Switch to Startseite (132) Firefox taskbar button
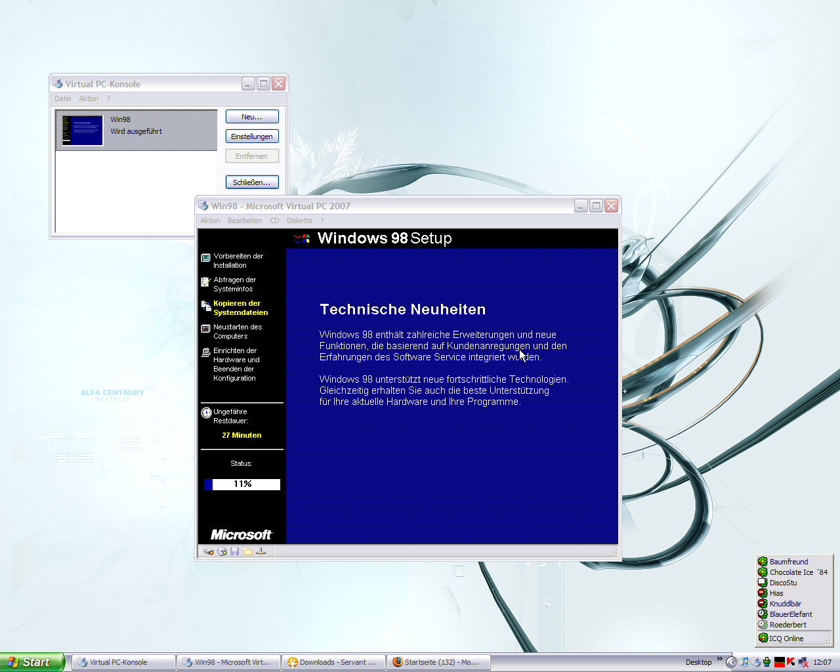This screenshot has height=672, width=840. click(x=438, y=663)
